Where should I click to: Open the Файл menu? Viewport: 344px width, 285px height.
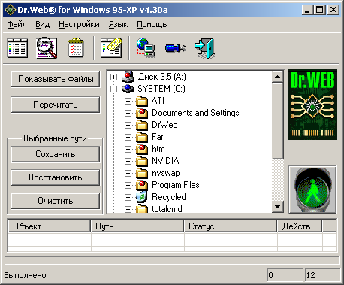coord(17,25)
